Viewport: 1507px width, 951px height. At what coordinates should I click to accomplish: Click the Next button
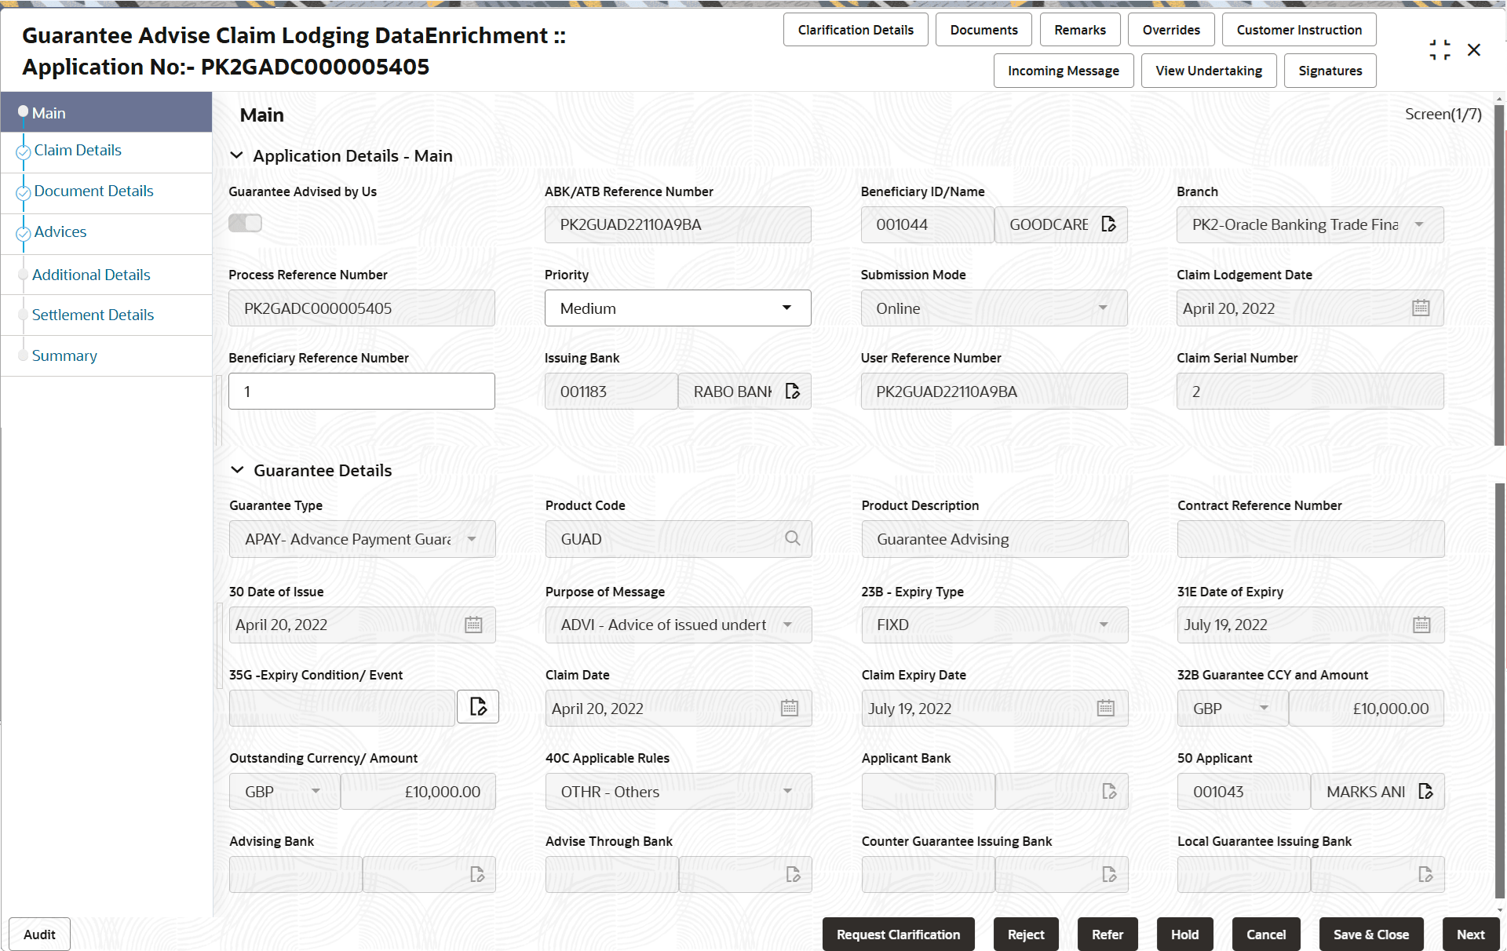1471,934
